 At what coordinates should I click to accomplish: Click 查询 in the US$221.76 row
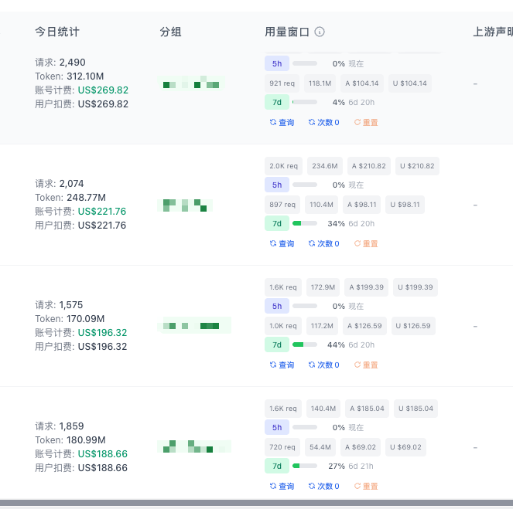[x=282, y=243]
